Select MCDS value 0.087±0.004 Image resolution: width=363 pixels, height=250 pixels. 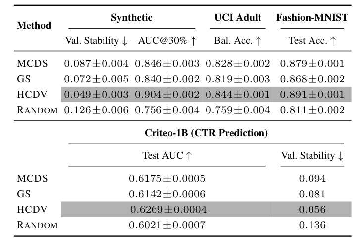(x=96, y=64)
